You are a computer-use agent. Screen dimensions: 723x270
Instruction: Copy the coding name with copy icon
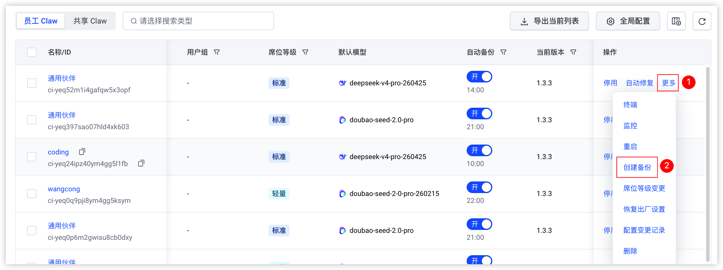pos(82,152)
